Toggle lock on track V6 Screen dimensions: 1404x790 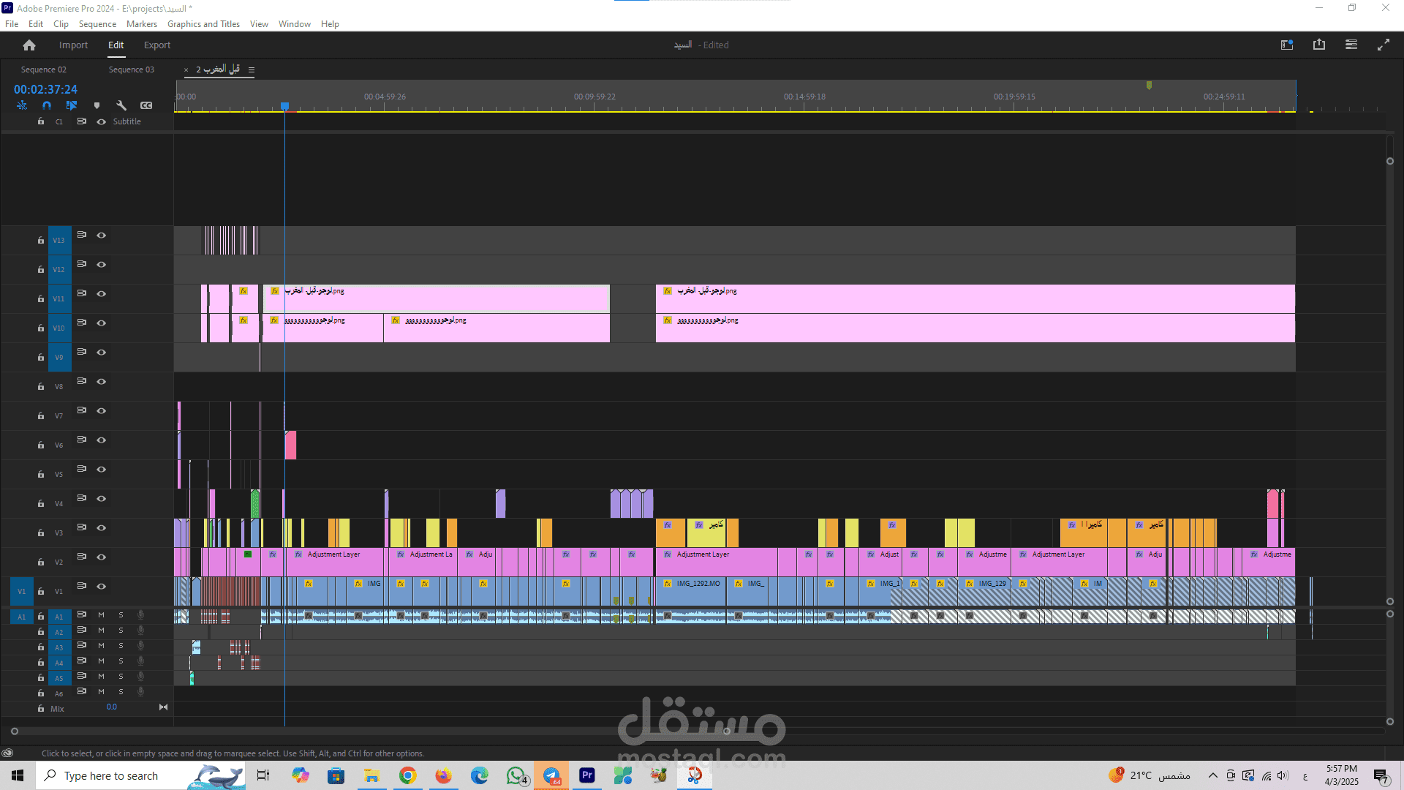(x=41, y=445)
